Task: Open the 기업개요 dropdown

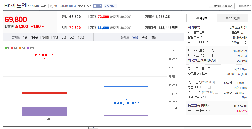Action: (111, 6)
